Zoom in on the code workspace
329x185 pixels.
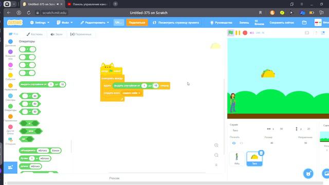coord(216,145)
